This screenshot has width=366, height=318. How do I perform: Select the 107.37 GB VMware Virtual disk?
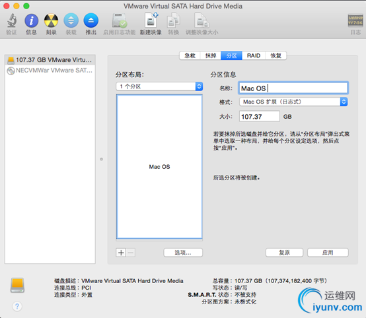click(50, 60)
